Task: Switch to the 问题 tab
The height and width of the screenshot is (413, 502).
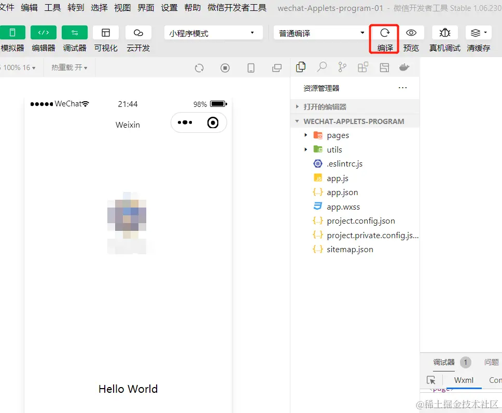Action: click(x=492, y=362)
